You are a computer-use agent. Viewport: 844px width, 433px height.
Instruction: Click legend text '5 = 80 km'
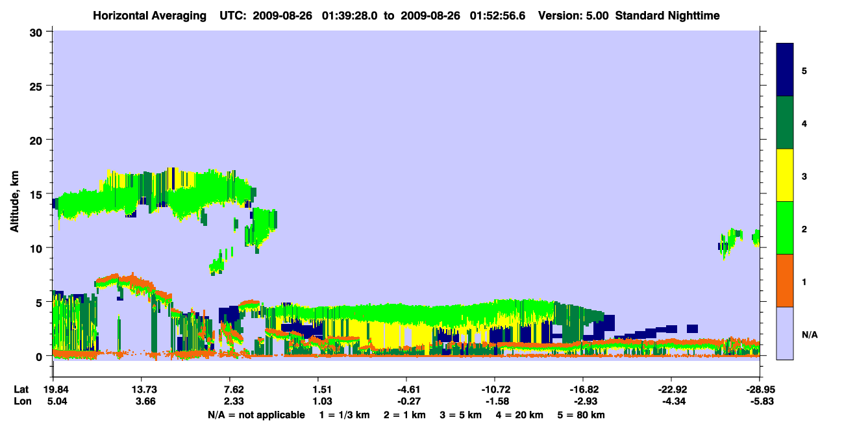(x=582, y=415)
